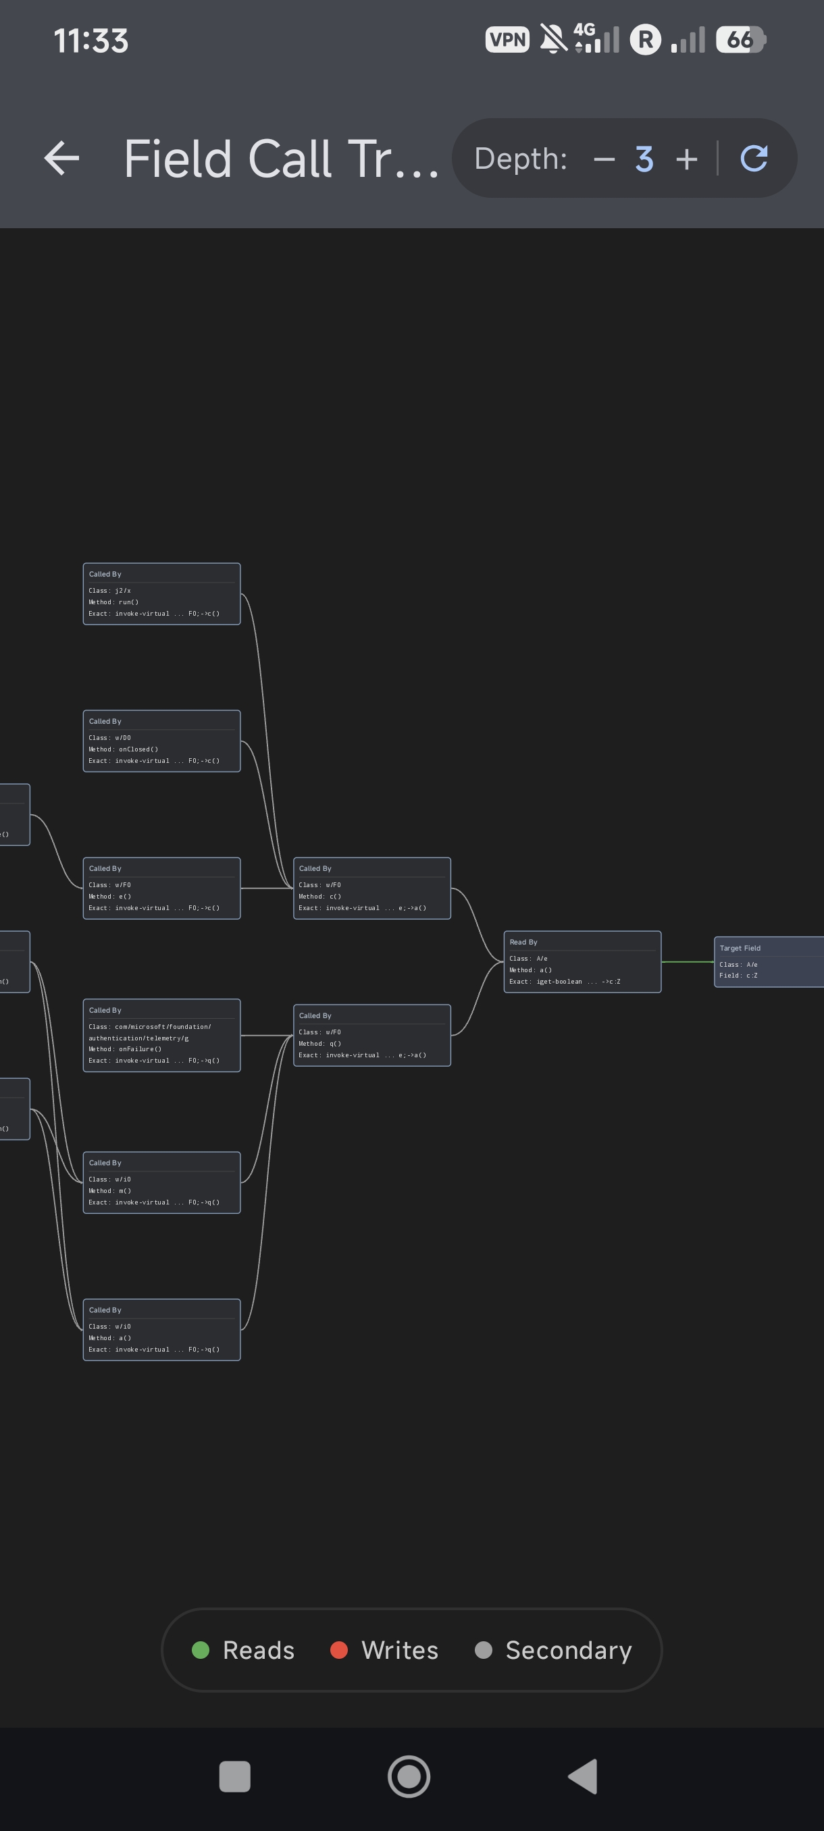The width and height of the screenshot is (824, 1831).
Task: Select Called By node w/F0 c()
Action: [372, 888]
